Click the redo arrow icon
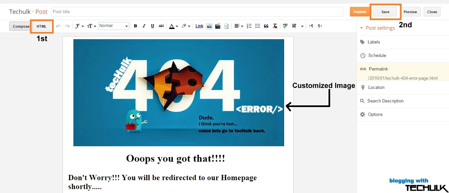The width and height of the screenshot is (449, 193). (67, 26)
